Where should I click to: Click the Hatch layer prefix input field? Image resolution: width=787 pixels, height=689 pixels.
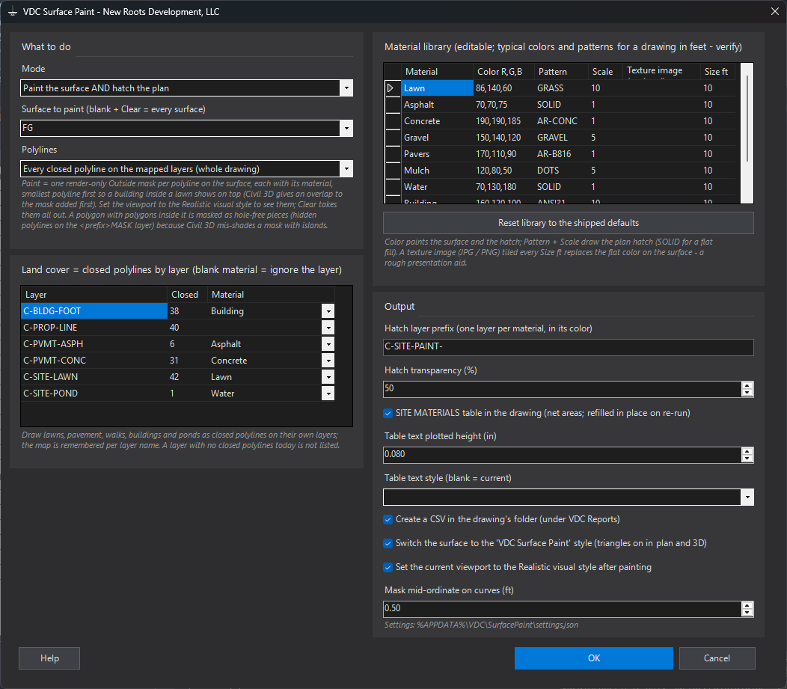(x=568, y=347)
